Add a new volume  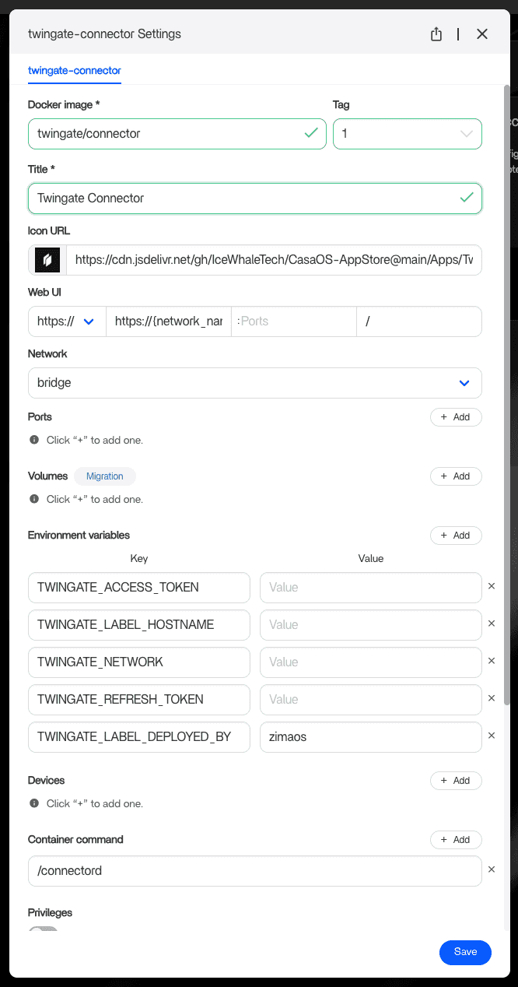click(x=456, y=476)
